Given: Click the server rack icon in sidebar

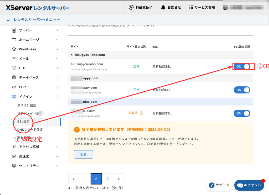Looking at the screenshot, I should pyautogui.click(x=14, y=30).
